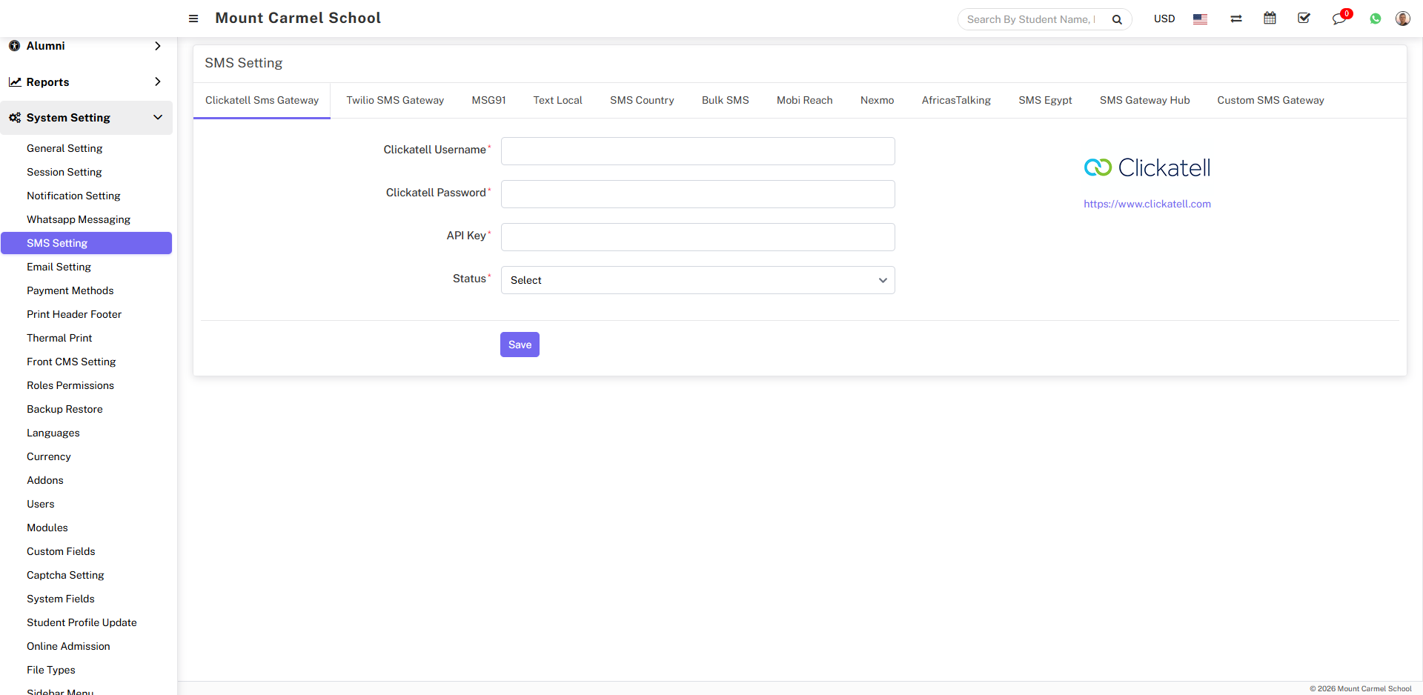Open the user profile avatar
The height and width of the screenshot is (695, 1423).
tap(1402, 19)
